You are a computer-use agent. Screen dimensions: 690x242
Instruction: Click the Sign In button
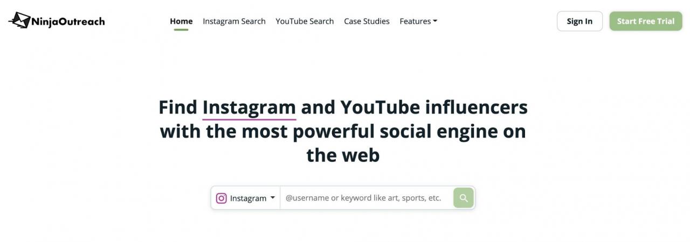579,21
